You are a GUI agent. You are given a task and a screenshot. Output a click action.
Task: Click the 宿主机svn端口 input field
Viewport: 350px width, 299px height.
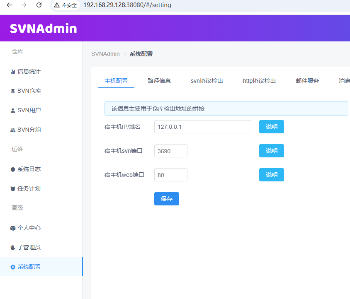(x=171, y=151)
